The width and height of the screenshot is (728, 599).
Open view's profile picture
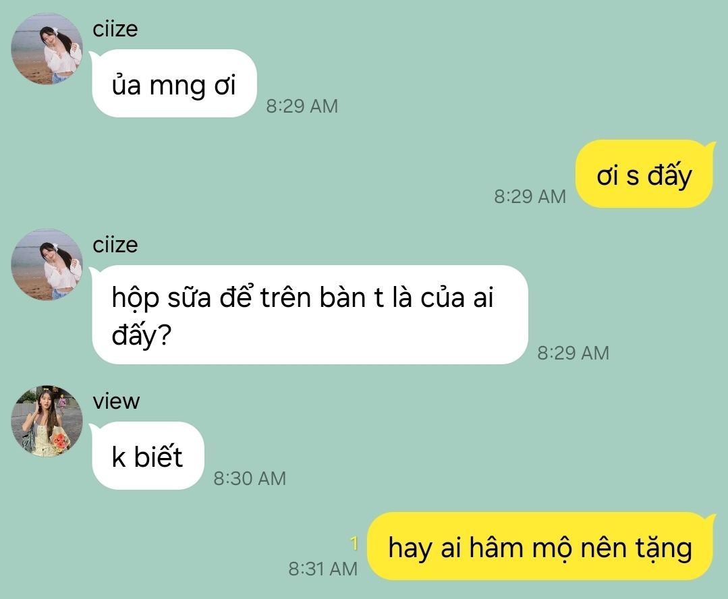pos(47,421)
